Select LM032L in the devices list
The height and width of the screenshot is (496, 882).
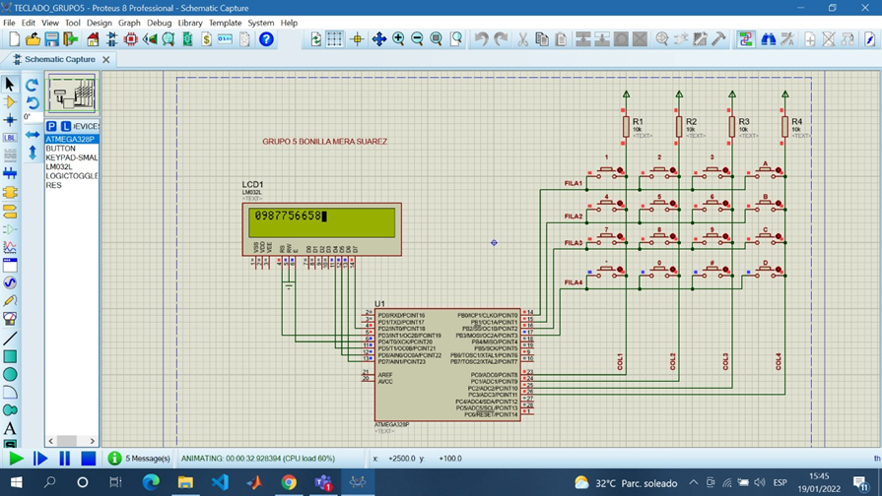(x=59, y=166)
